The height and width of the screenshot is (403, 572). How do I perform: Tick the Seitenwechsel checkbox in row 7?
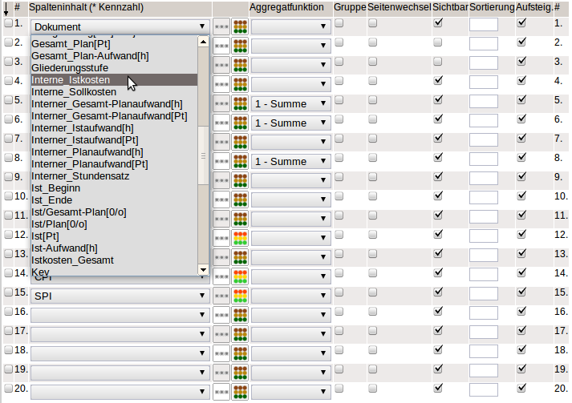tap(373, 139)
